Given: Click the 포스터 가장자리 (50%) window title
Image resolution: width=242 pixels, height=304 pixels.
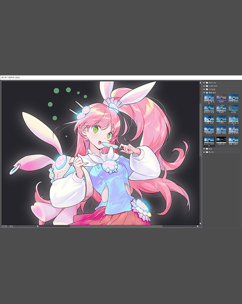Looking at the screenshot, I should pos(10,77).
